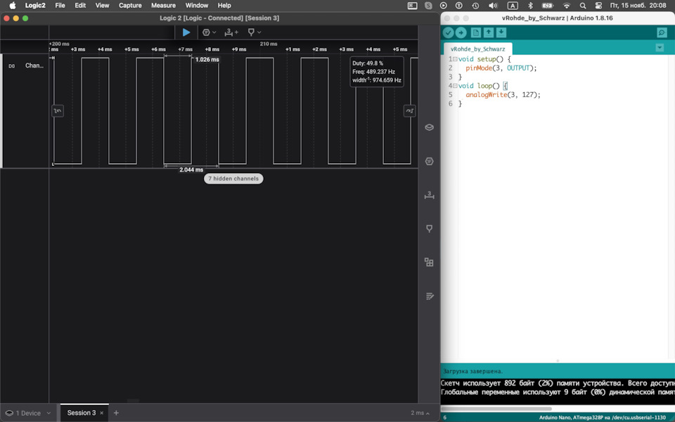
Task: Add a new session with plus button
Action: pos(117,413)
